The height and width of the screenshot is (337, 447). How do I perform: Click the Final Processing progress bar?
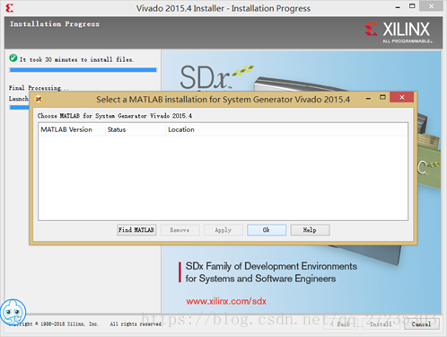pos(20,107)
